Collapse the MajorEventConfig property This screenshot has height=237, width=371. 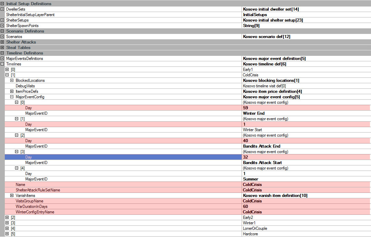point(12,97)
